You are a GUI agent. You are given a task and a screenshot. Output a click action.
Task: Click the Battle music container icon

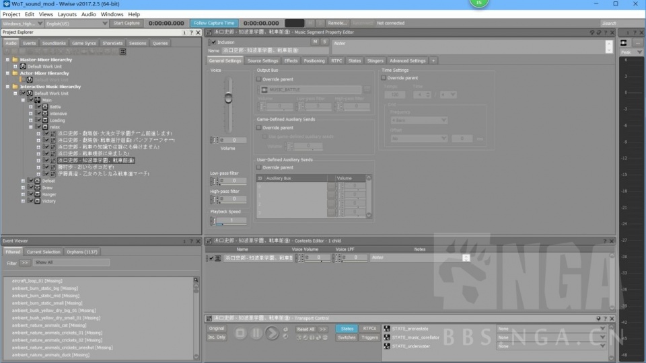pyautogui.click(x=45, y=107)
